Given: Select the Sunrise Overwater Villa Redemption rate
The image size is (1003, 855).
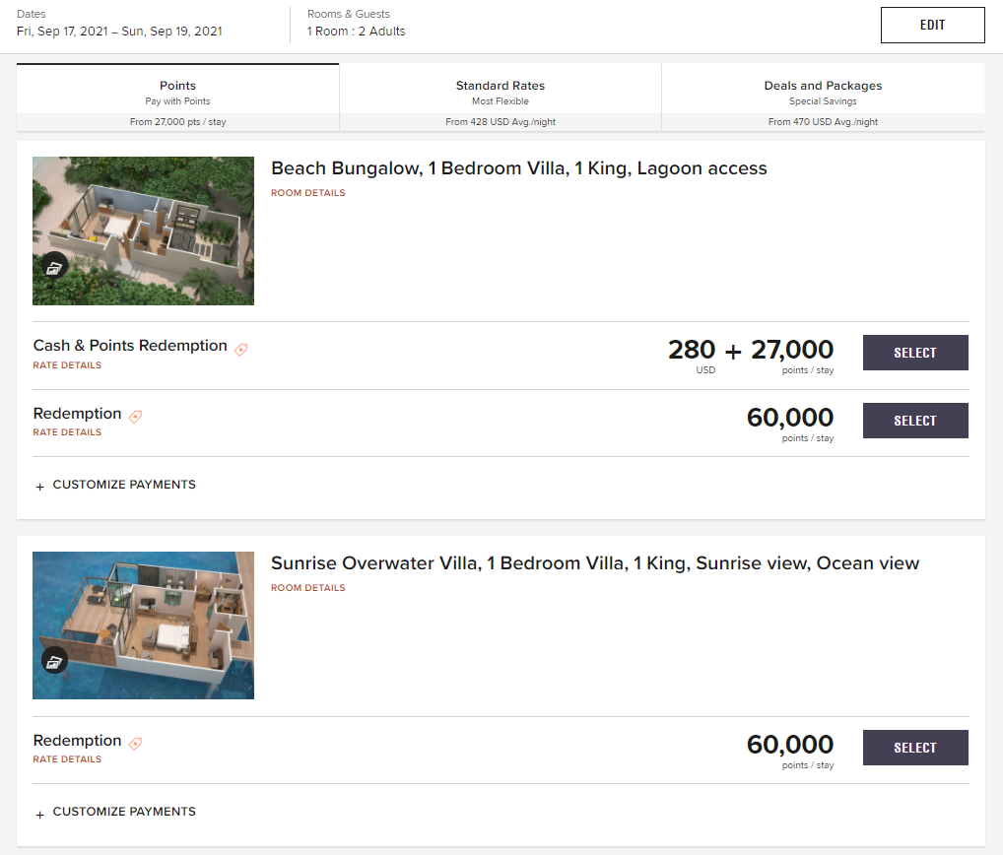Looking at the screenshot, I should [x=914, y=747].
